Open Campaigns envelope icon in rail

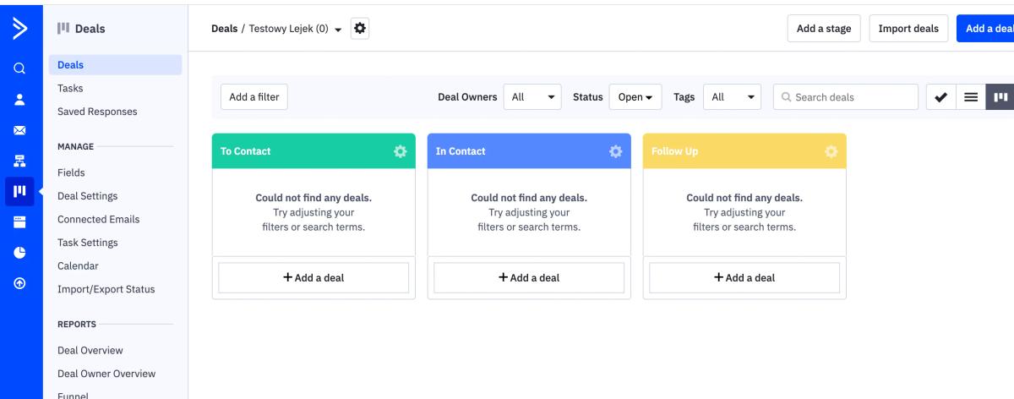[x=19, y=130]
